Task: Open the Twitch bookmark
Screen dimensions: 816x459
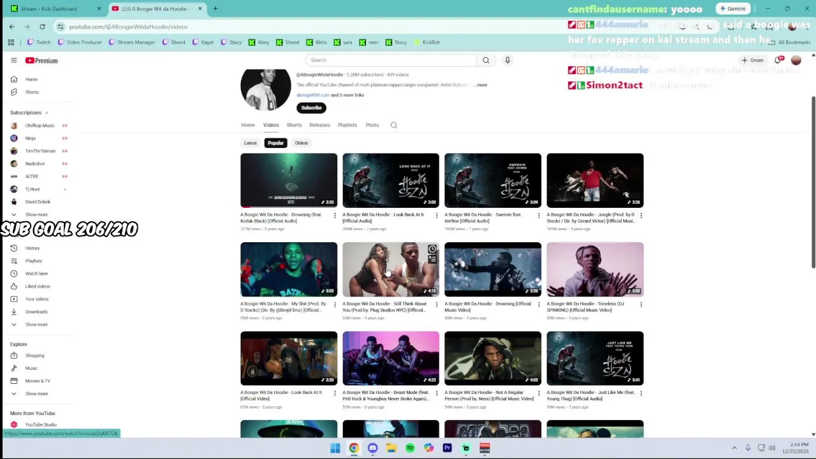Action: 39,42
